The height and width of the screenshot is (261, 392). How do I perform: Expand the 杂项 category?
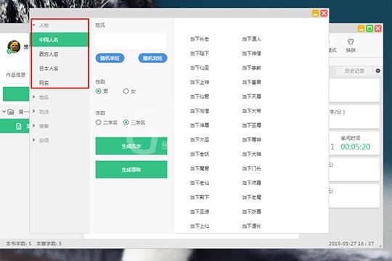coord(33,140)
